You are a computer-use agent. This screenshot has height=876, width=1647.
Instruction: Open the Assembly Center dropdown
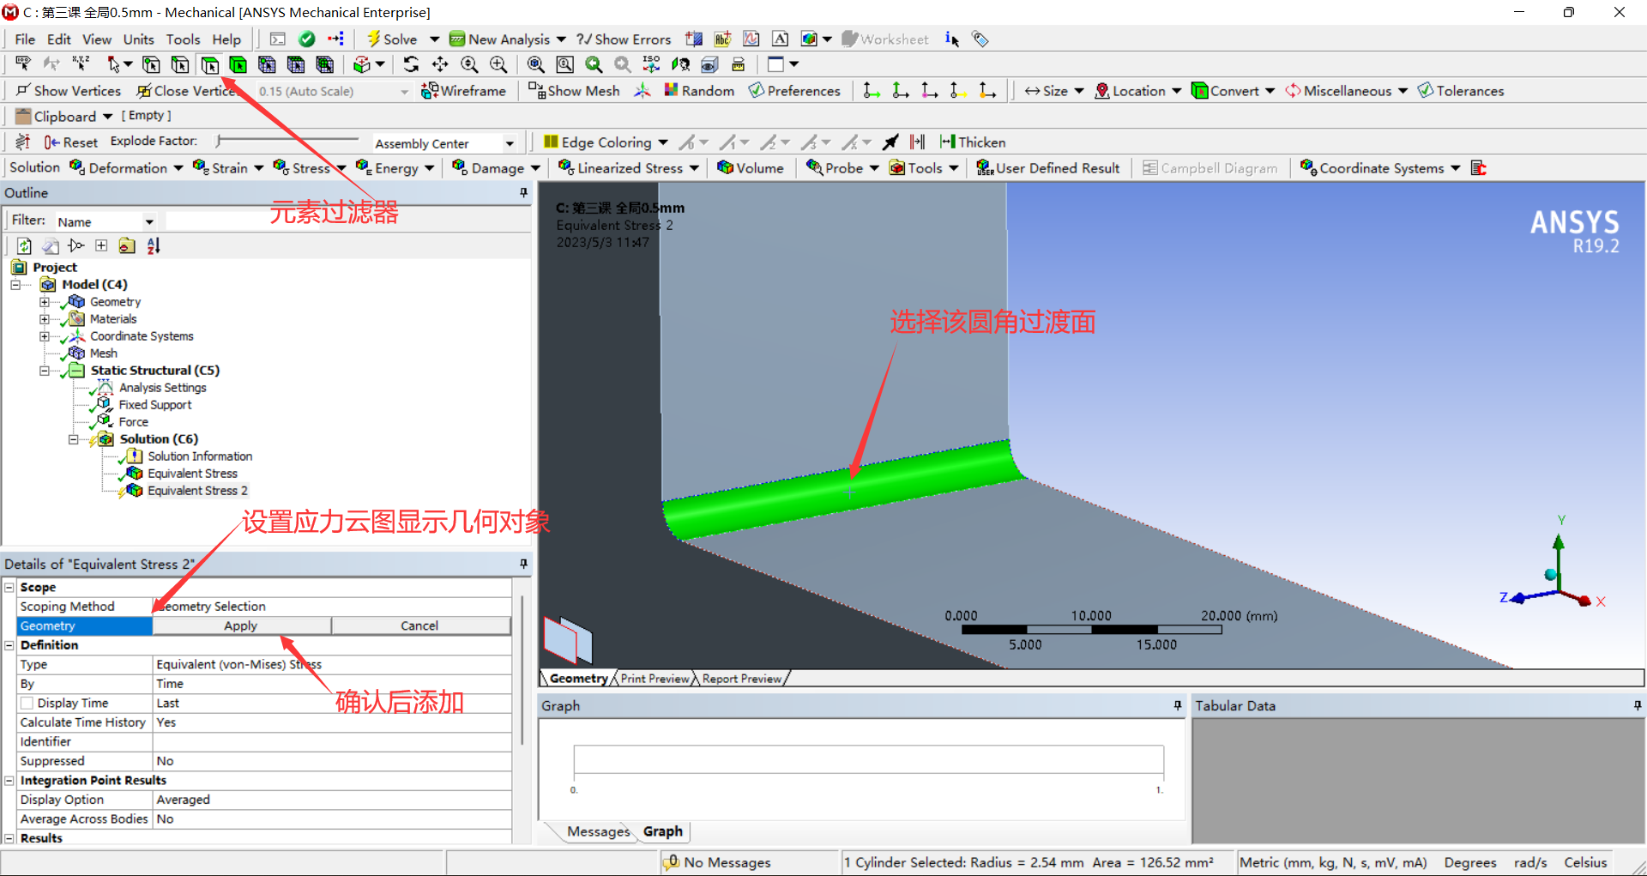point(510,143)
